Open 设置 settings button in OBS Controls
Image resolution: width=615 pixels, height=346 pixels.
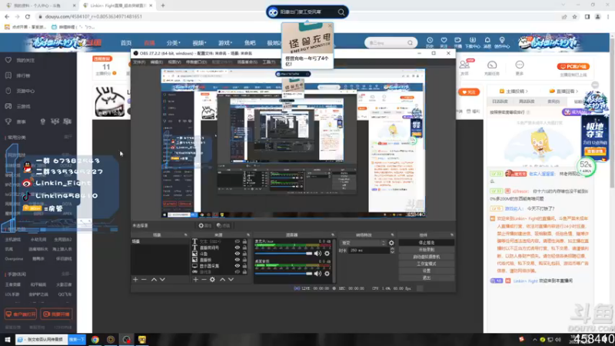tap(427, 271)
